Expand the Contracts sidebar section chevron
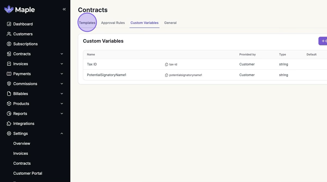 click(x=62, y=54)
